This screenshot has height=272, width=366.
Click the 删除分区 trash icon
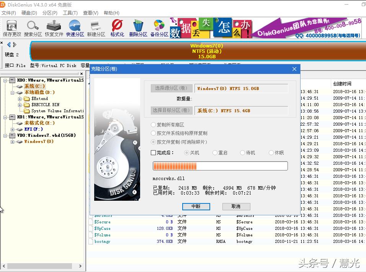138,28
